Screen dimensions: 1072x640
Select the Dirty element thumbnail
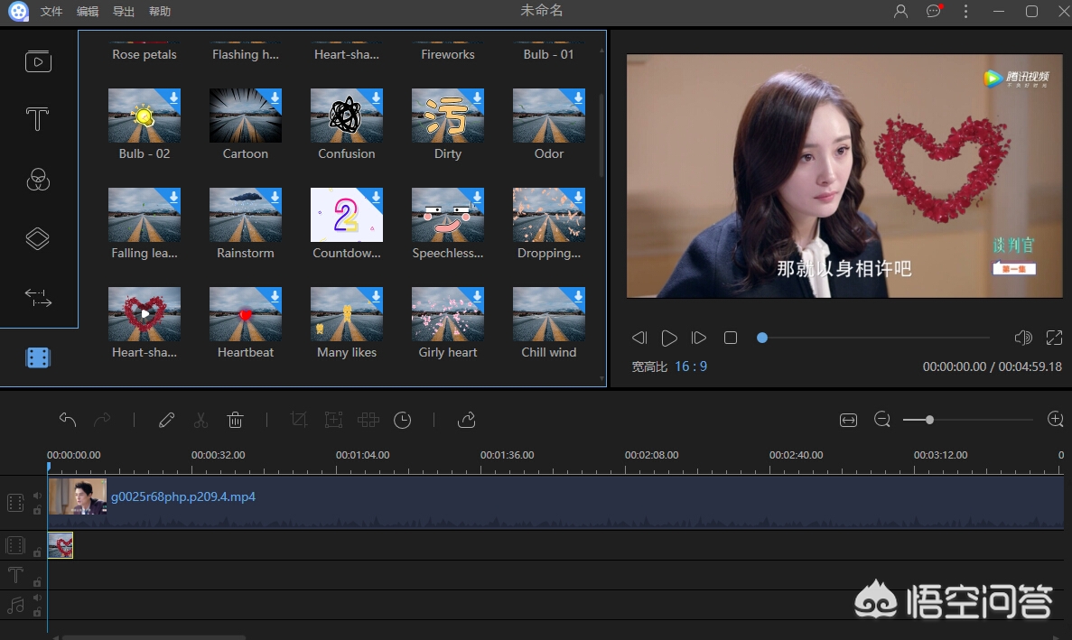point(448,116)
